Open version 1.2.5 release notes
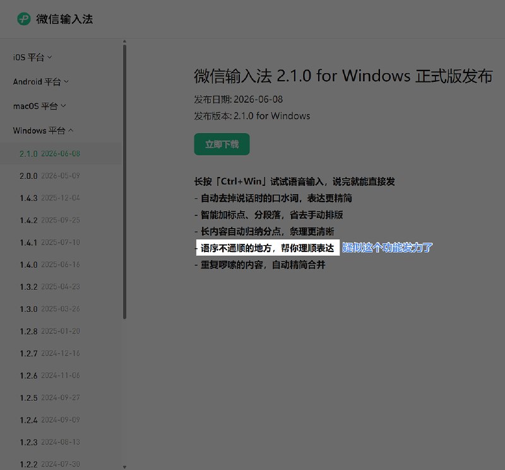 tap(50, 398)
